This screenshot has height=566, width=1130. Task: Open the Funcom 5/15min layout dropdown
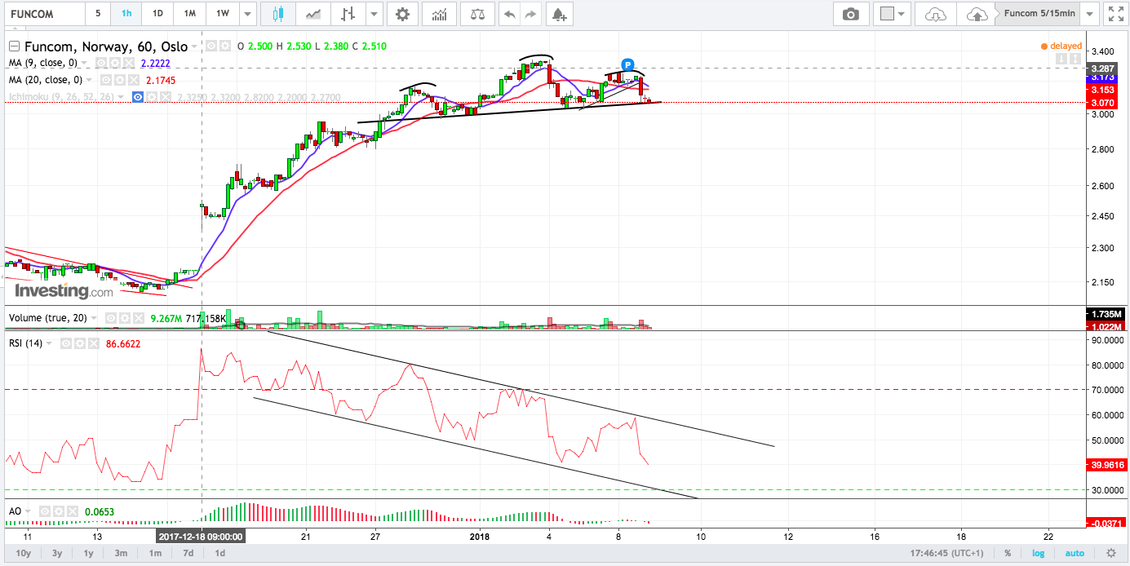coord(1089,14)
